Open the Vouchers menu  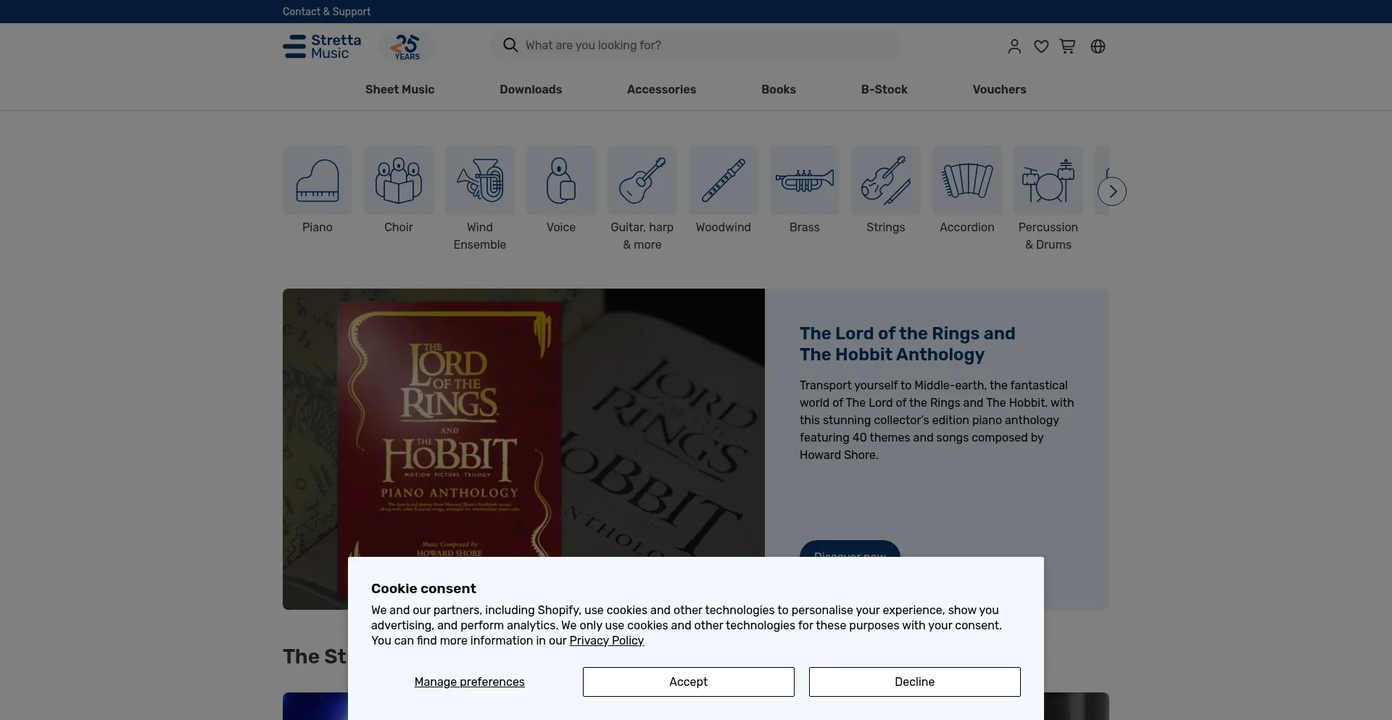(x=999, y=89)
